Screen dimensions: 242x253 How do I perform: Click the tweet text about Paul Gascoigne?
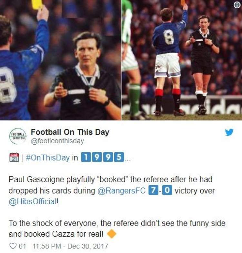(112, 190)
